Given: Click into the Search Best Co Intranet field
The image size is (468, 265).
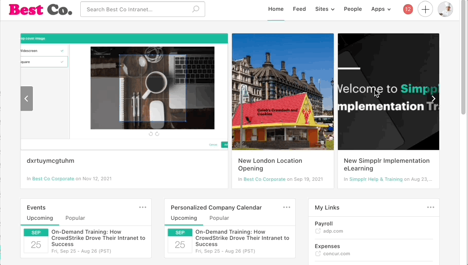Looking at the screenshot, I should tap(142, 9).
